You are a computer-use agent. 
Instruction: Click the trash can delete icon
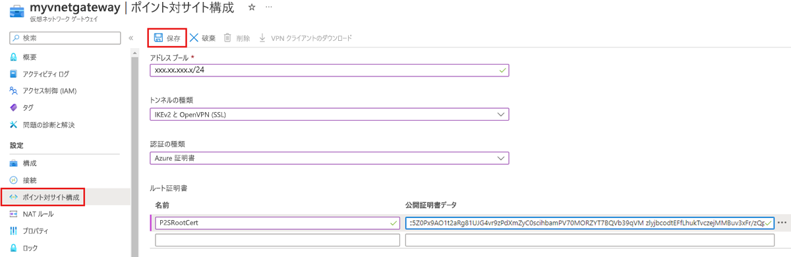point(227,38)
